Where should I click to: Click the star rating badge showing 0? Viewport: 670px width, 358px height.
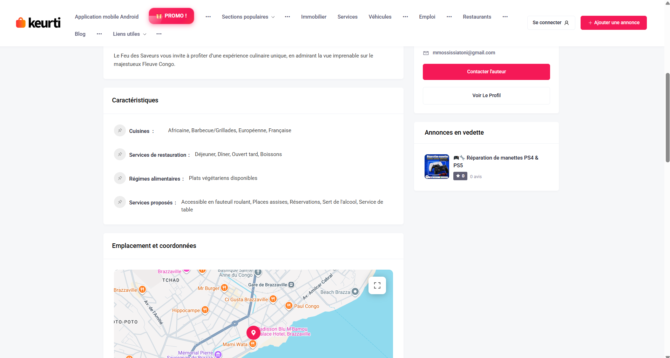[x=460, y=176]
